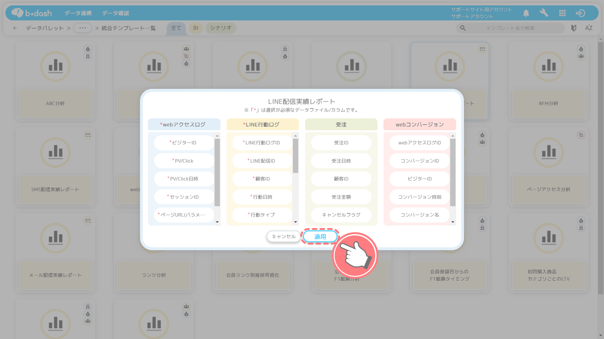This screenshot has width=604, height=339.
Task: Select the コンバージョン名 column
Action: (420, 215)
